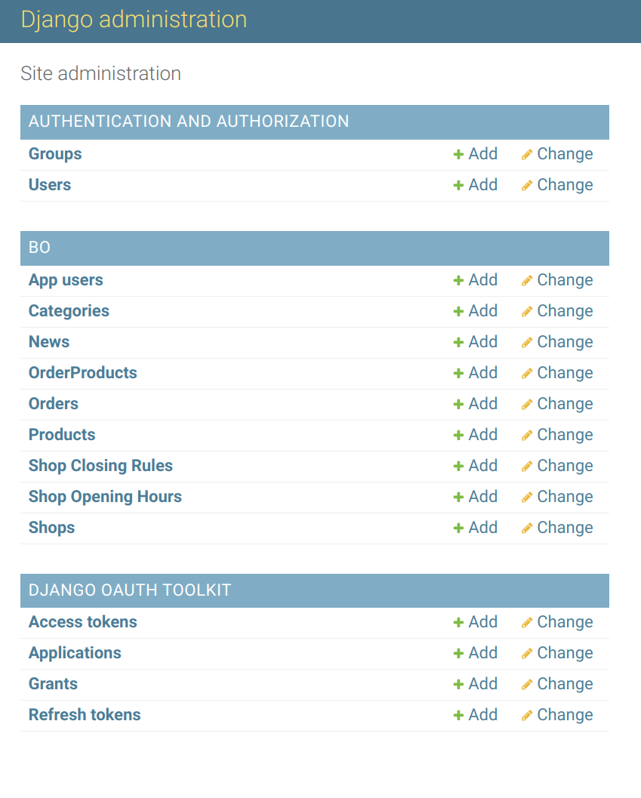Screen dimensions: 641x798
Task: Click the plus icon for Shop Closing Rules
Action: [x=458, y=466]
